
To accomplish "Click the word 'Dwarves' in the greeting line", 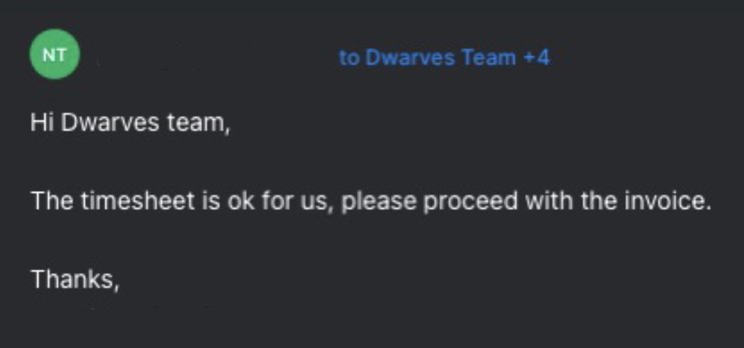I will tap(109, 123).
